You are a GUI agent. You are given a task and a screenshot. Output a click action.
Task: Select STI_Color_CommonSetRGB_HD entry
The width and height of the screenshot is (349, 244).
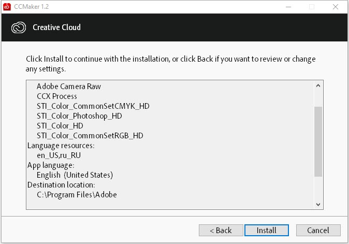coord(90,136)
